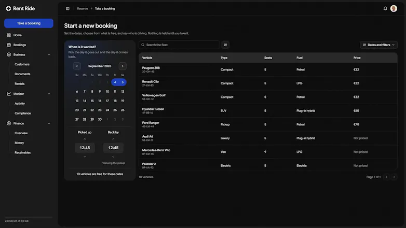Open Activity page
Viewport: 406px width, 228px height.
[20, 104]
